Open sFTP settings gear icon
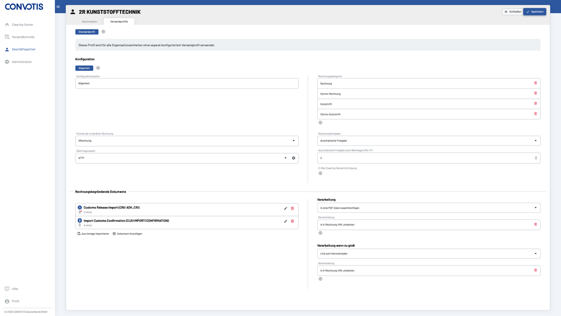The height and width of the screenshot is (316, 561). [294, 158]
